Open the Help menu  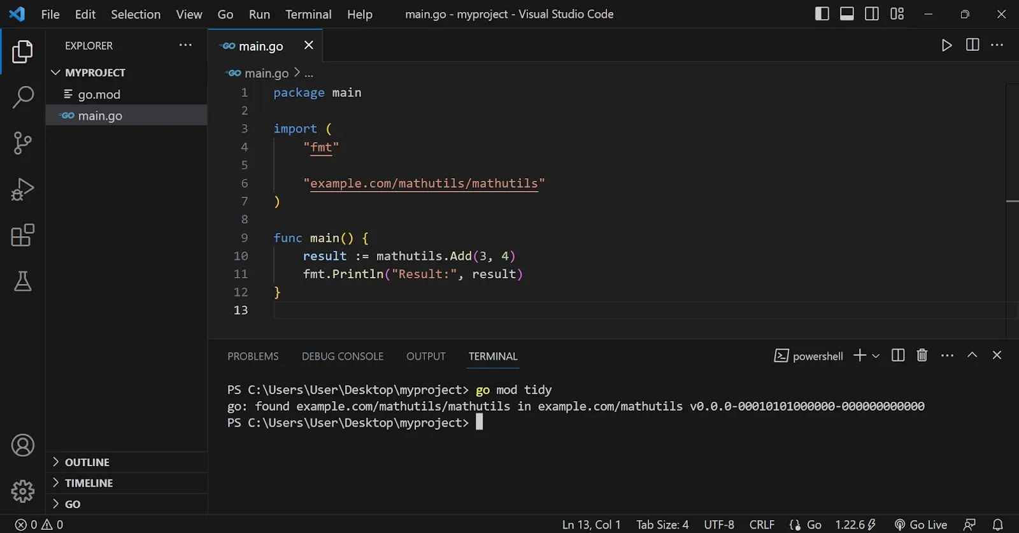tap(360, 14)
